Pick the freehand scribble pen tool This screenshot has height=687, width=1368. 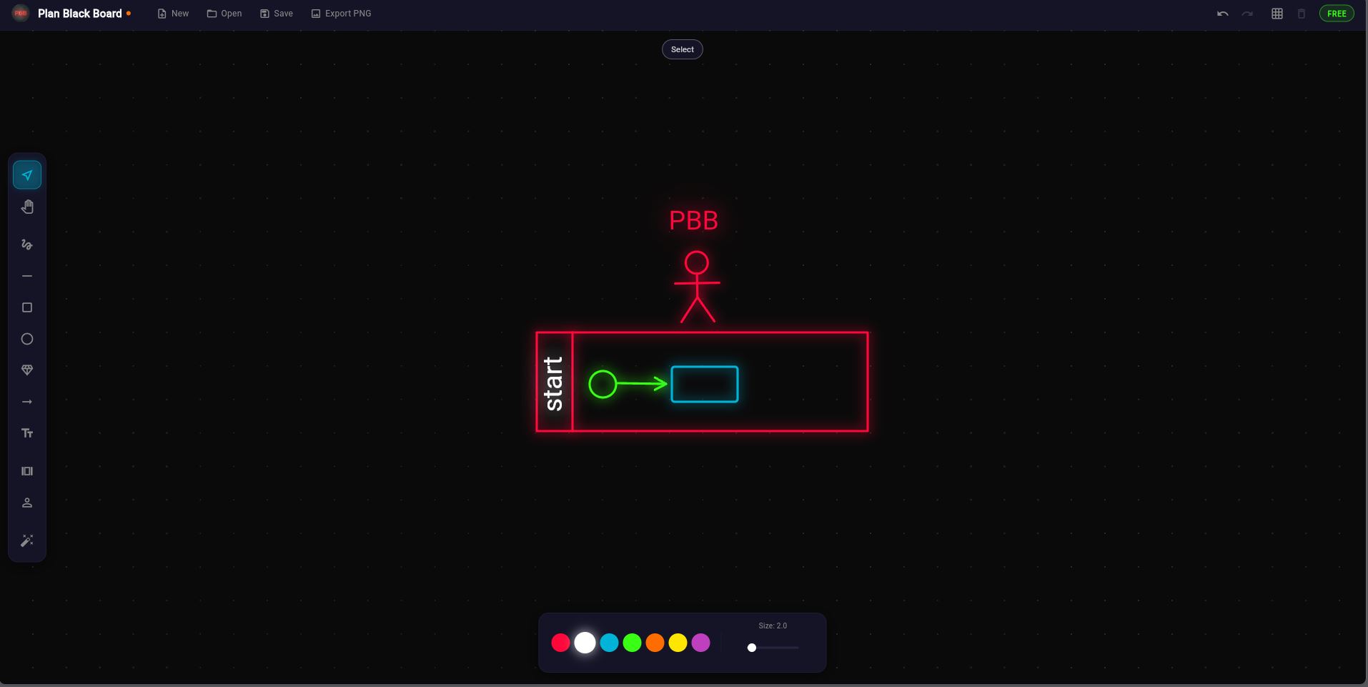[27, 244]
